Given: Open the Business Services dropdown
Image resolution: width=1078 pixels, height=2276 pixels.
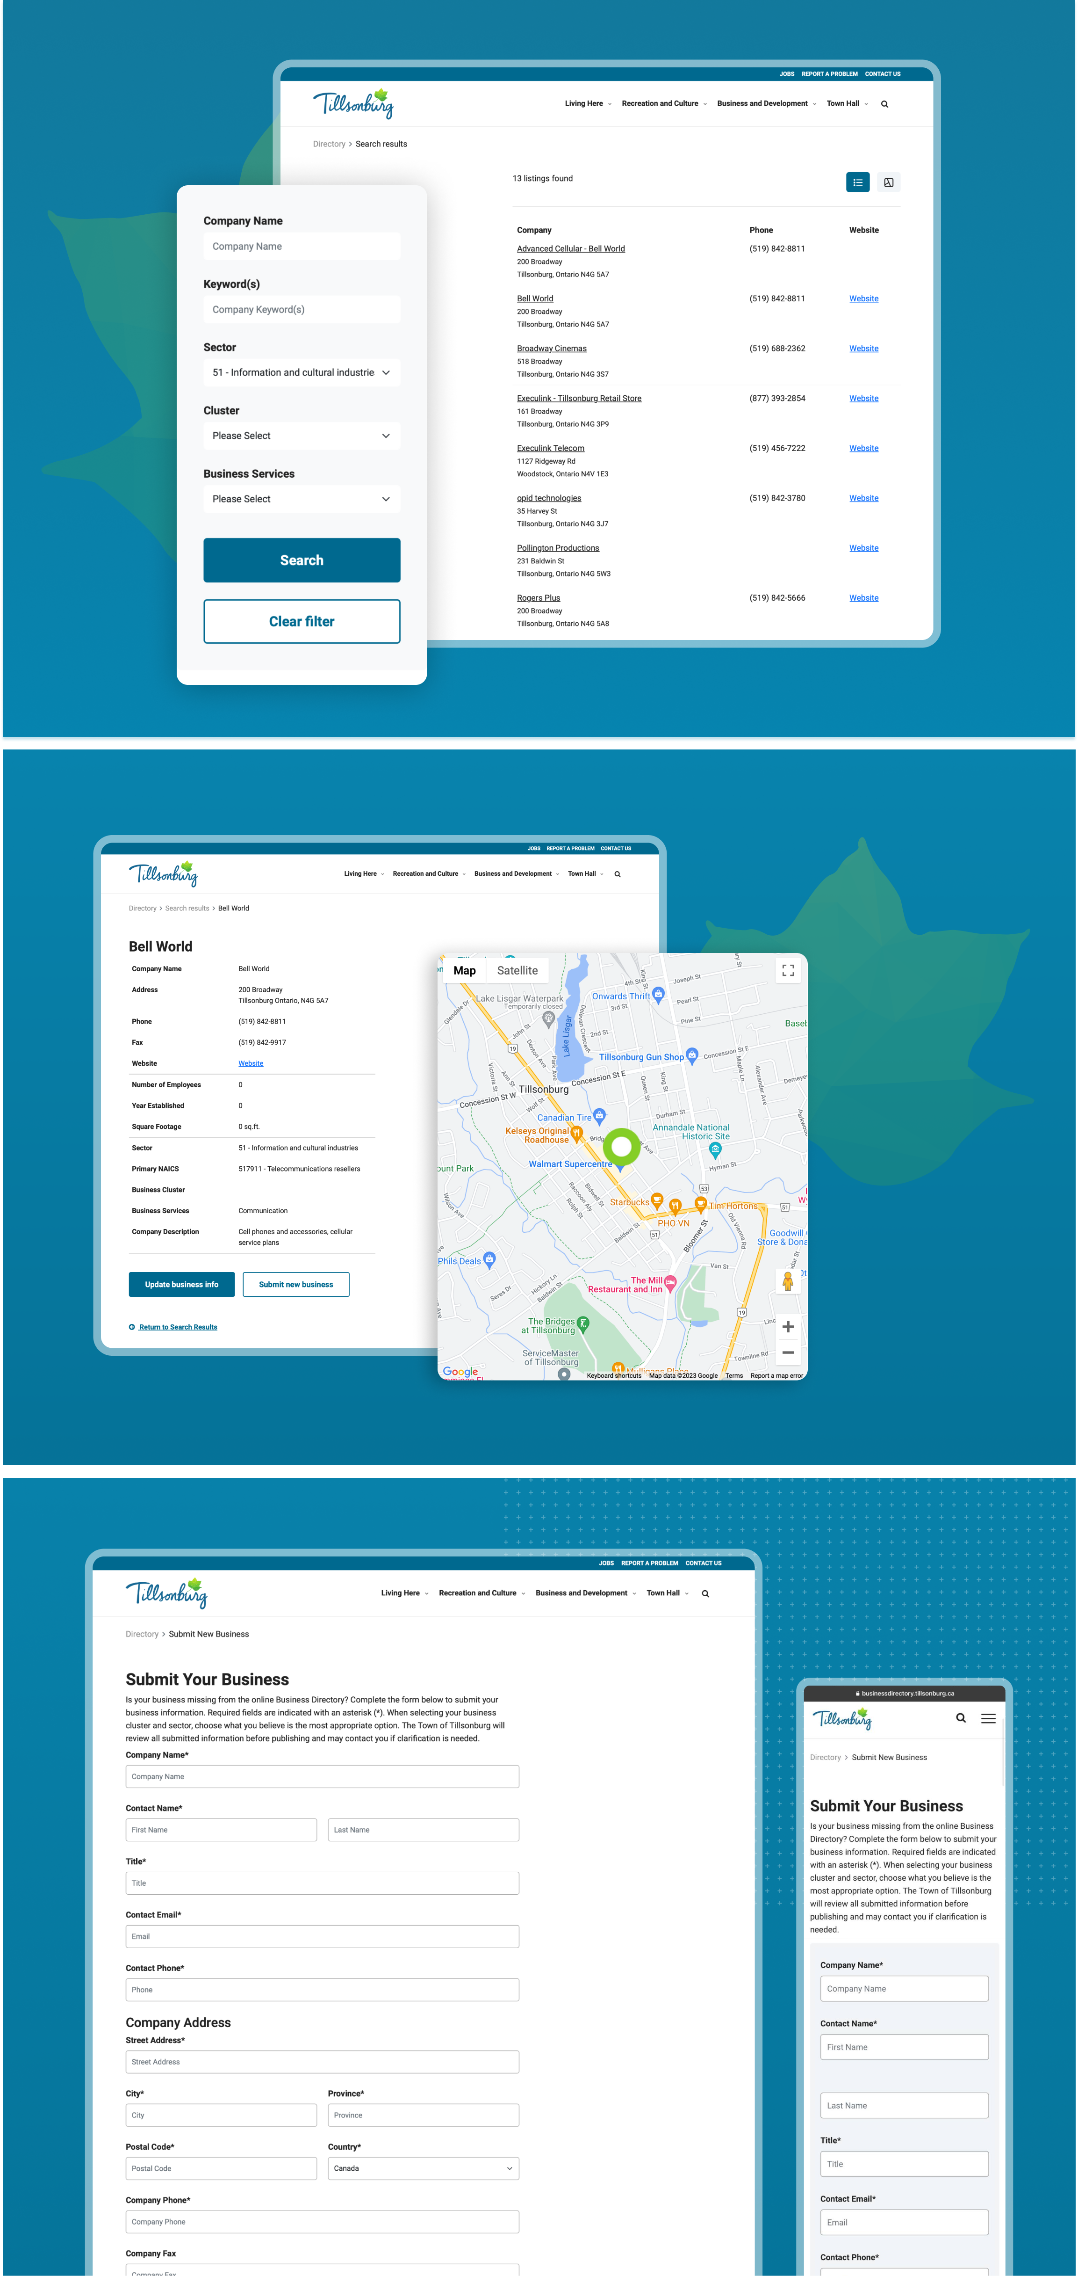Looking at the screenshot, I should coord(301,499).
